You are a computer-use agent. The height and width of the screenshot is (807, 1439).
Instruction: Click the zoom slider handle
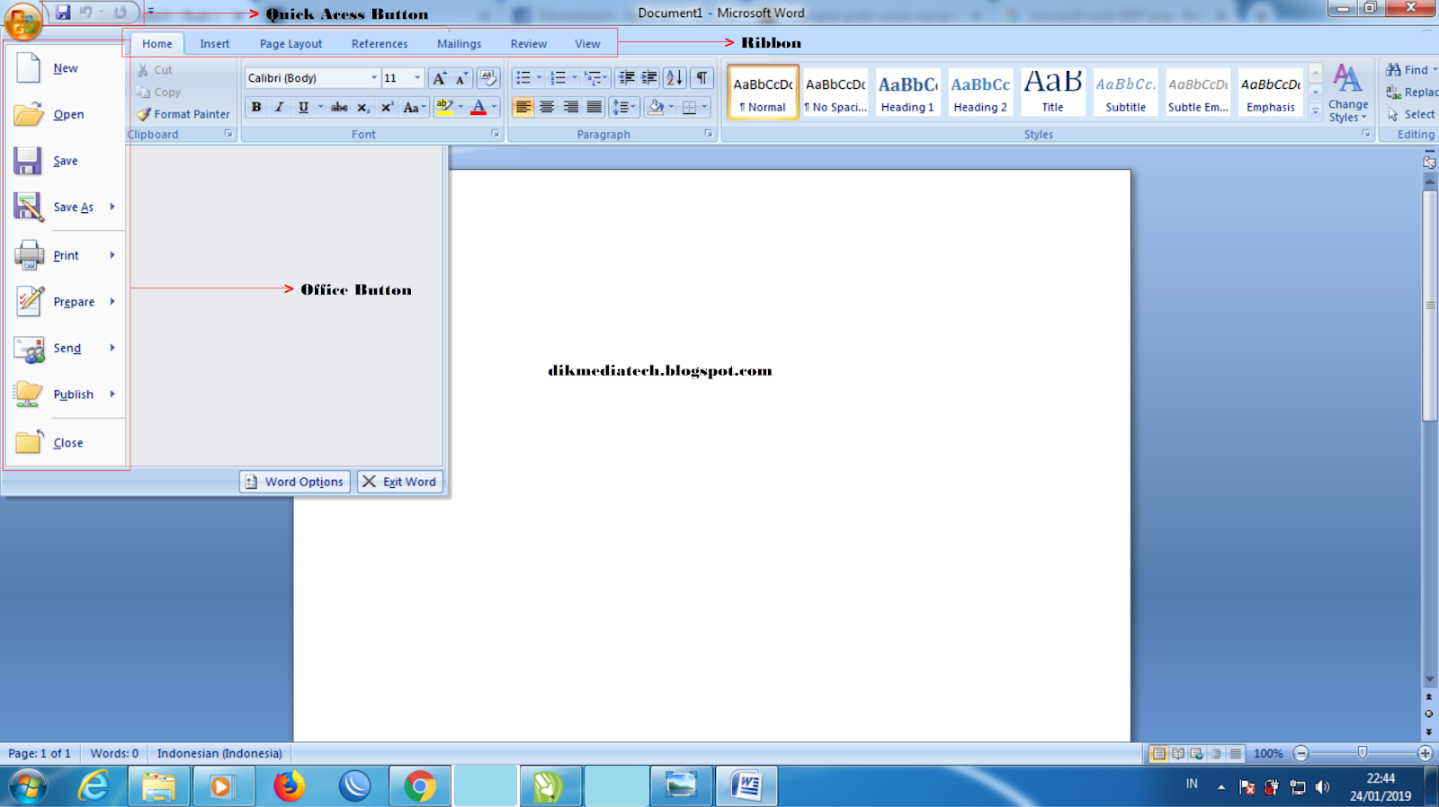point(1363,753)
